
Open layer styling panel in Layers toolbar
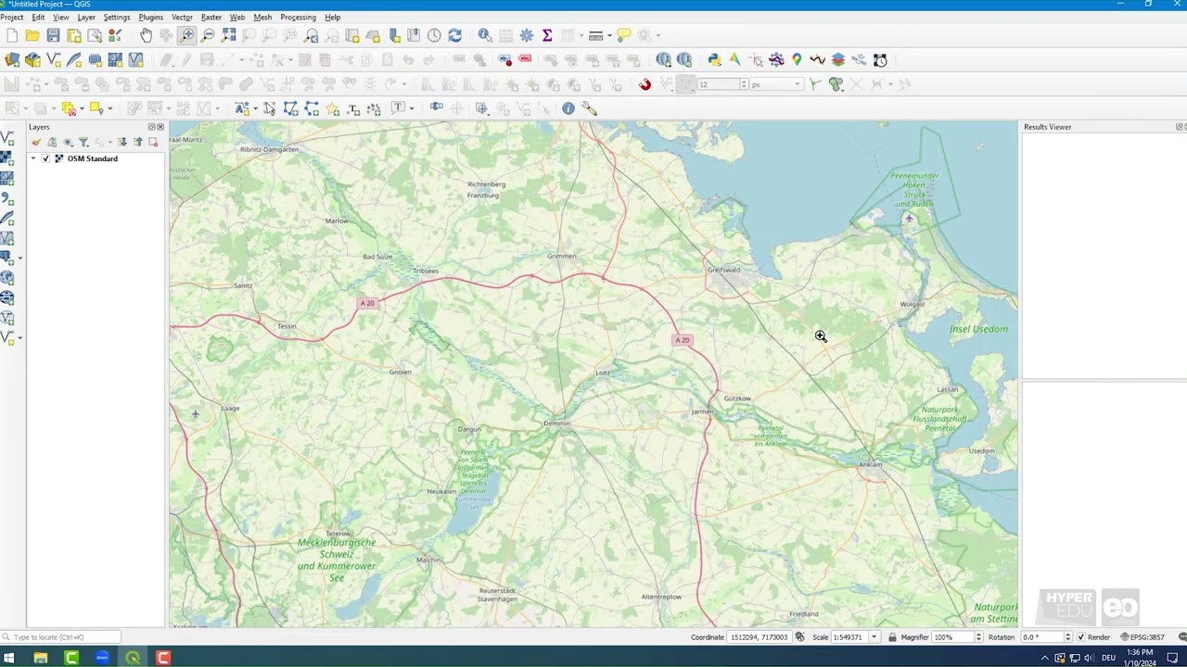pos(36,142)
